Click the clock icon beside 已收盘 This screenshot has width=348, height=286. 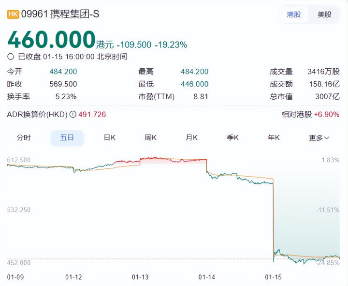click(11, 57)
